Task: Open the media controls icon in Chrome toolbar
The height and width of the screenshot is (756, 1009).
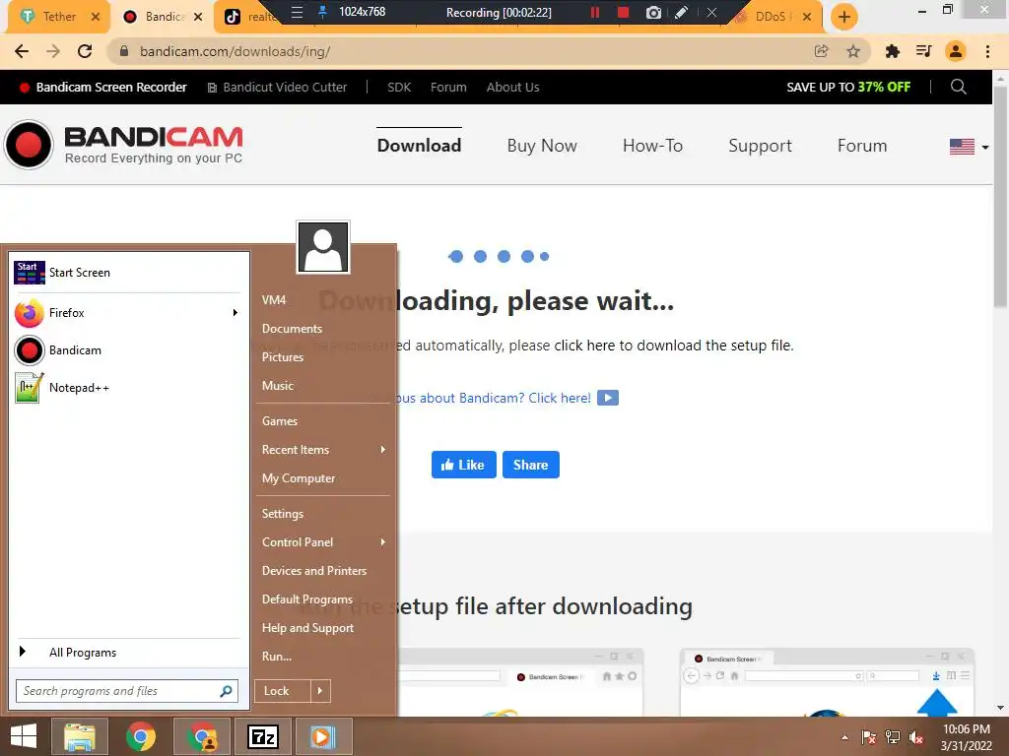Action: tap(923, 51)
